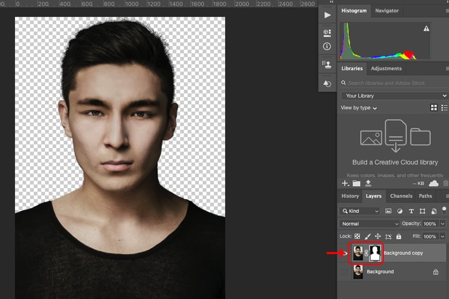Click the link icon between layer and mask
This screenshot has width=449, height=299.
click(366, 253)
